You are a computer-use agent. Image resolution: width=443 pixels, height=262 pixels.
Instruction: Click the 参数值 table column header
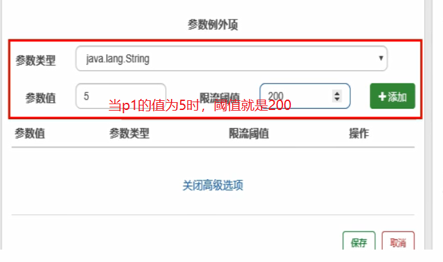coord(30,133)
